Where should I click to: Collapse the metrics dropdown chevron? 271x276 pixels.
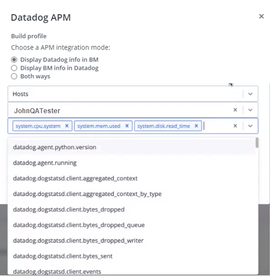point(250,126)
